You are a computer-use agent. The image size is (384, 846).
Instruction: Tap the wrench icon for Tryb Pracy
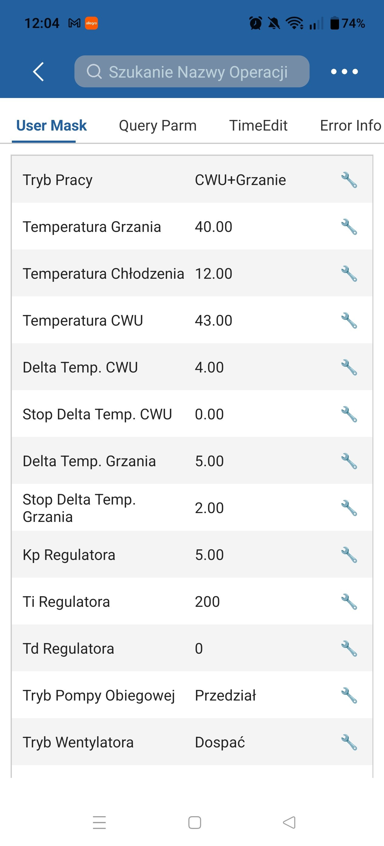pyautogui.click(x=349, y=180)
